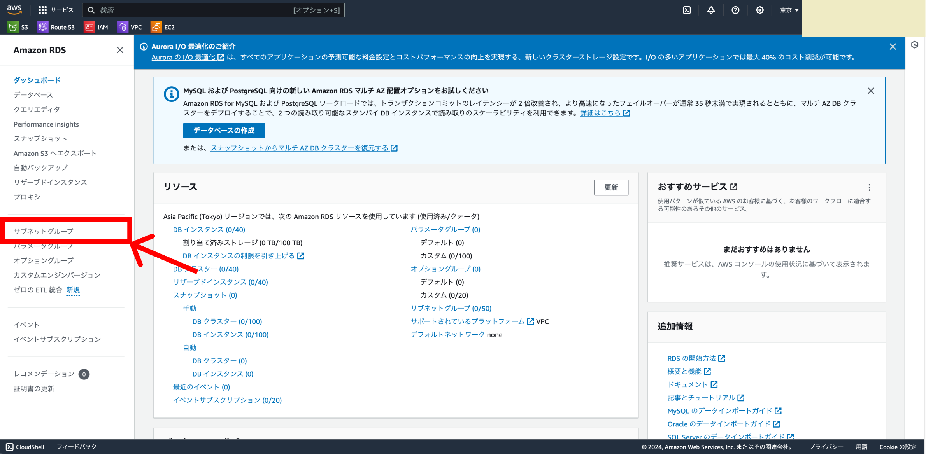Open the settings gear icon
The image size is (926, 454).
pos(759,10)
